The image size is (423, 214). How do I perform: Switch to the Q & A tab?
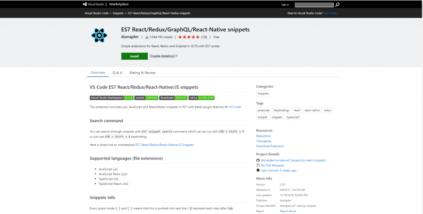pyautogui.click(x=117, y=73)
